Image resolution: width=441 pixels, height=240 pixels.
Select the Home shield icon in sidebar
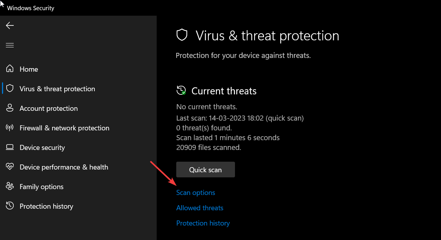[9, 69]
